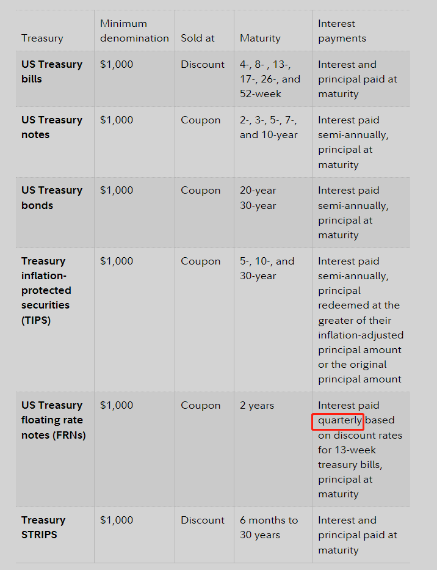Click the TIPS row label
This screenshot has height=570, width=437.
pyautogui.click(x=46, y=290)
